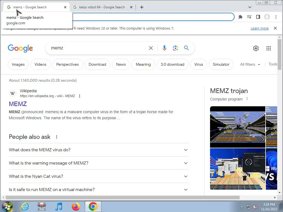Filter results by News
Screen dimensions: 283x212
121,64
